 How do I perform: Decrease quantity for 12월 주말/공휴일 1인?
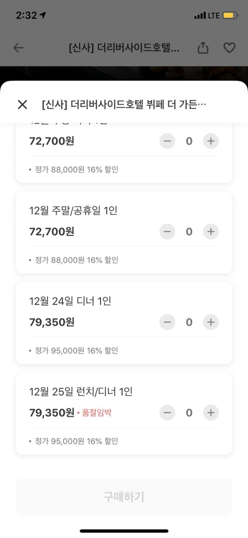pos(167,232)
